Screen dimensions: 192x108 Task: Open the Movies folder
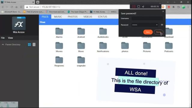pyautogui.click(x=59, y=47)
